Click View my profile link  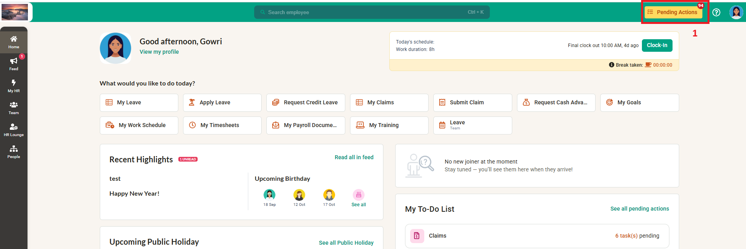[x=159, y=52]
